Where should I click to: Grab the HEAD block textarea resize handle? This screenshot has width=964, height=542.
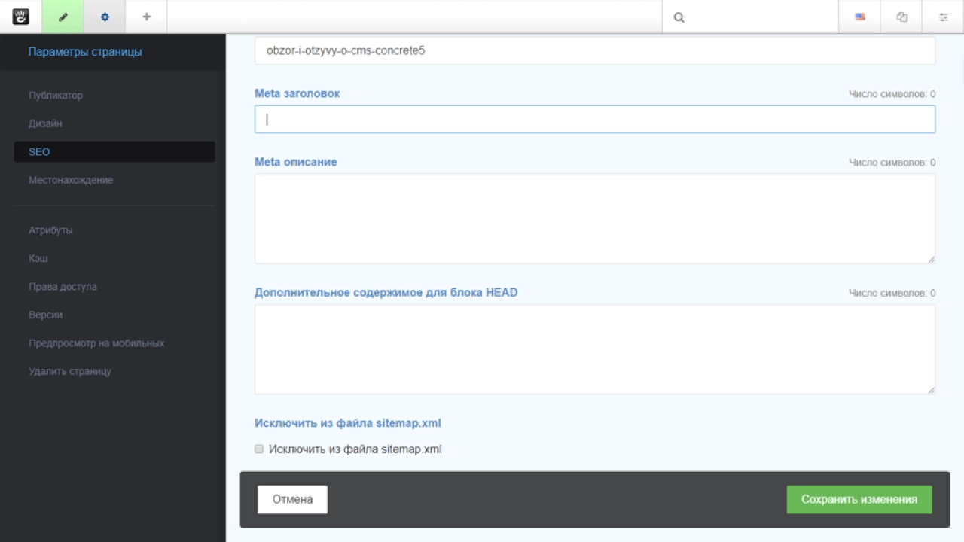point(931,389)
